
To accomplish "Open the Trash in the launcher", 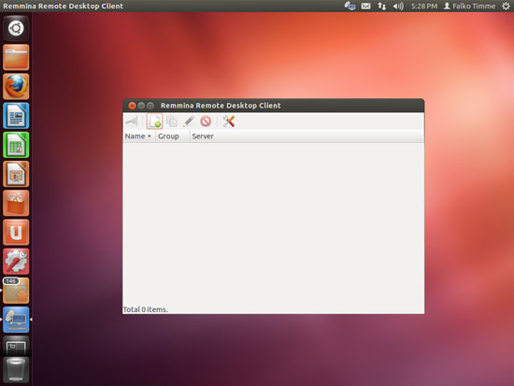I will click(x=16, y=370).
